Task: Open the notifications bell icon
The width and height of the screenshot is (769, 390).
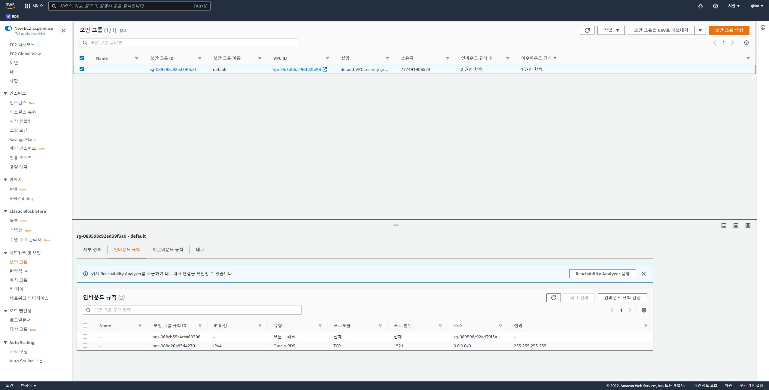Action: (x=700, y=6)
